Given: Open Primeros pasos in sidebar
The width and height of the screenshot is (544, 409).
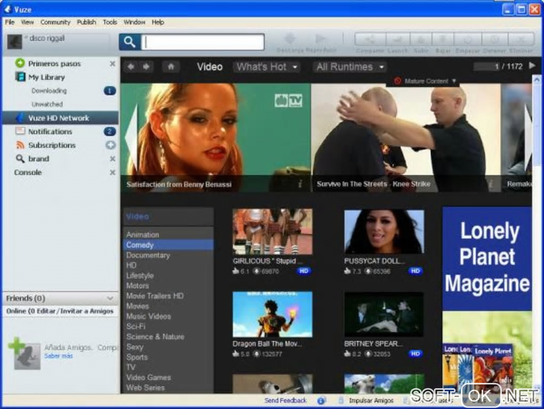Looking at the screenshot, I should tap(54, 64).
